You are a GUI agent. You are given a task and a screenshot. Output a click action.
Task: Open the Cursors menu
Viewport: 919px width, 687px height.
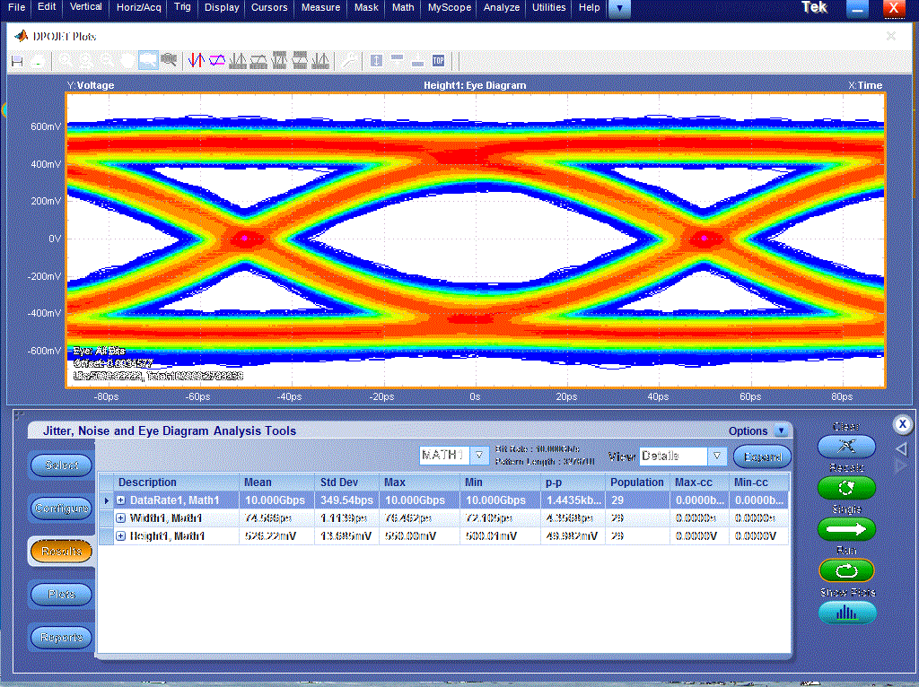[269, 7]
